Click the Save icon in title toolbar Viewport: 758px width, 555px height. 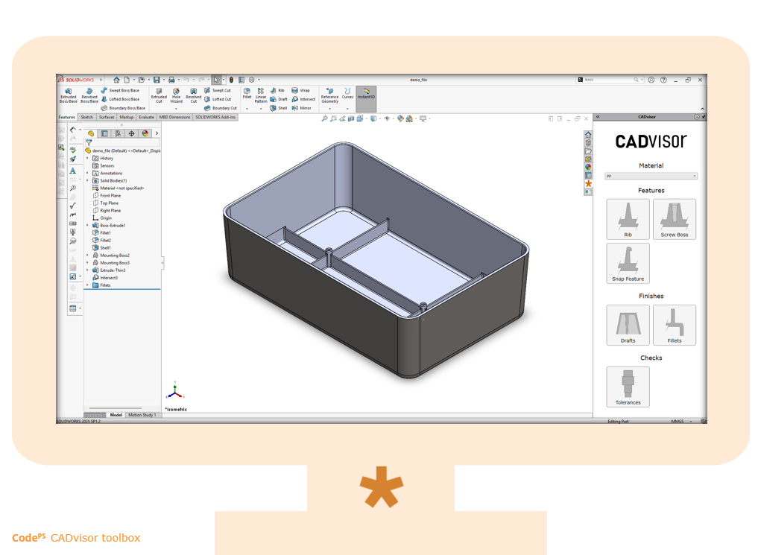coord(157,80)
